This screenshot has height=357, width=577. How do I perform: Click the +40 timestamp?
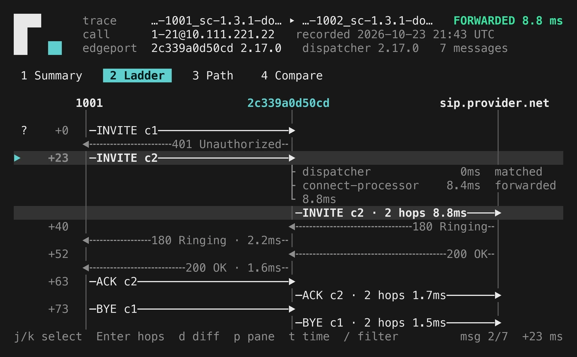pyautogui.click(x=58, y=227)
